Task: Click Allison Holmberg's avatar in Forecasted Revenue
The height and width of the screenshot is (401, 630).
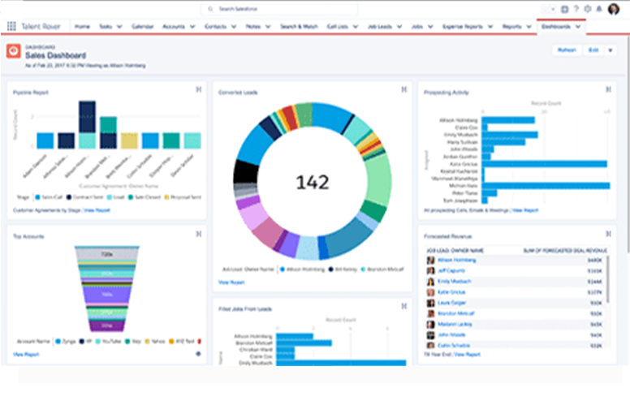Action: 430,261
